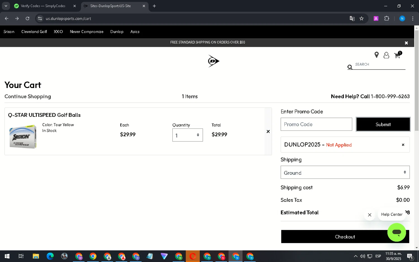This screenshot has width=419, height=262.
Task: Open the account user icon
Action: (386, 55)
